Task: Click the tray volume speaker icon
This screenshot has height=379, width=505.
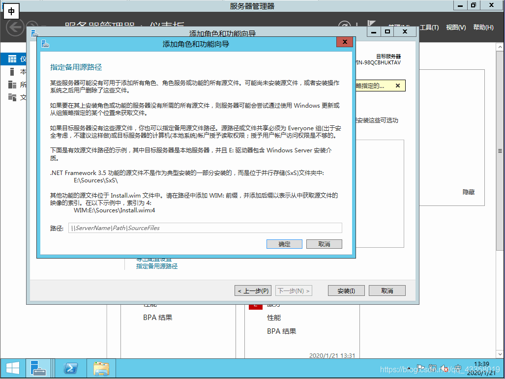Action: (445, 368)
